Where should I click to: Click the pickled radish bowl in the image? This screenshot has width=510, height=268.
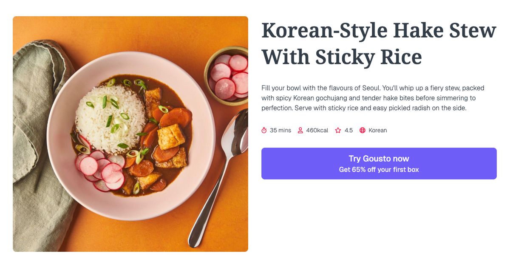tap(229, 79)
